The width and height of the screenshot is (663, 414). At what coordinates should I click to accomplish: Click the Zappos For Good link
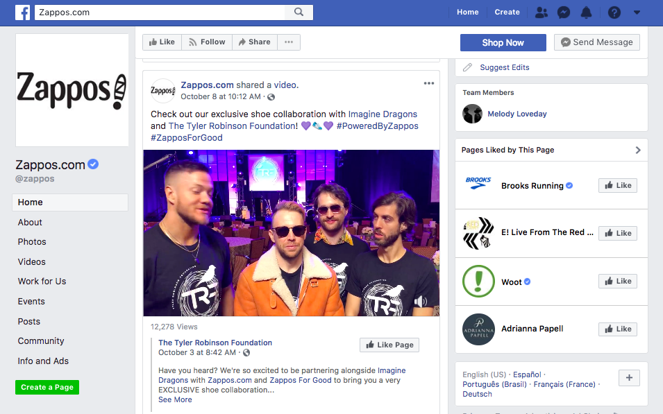301,380
